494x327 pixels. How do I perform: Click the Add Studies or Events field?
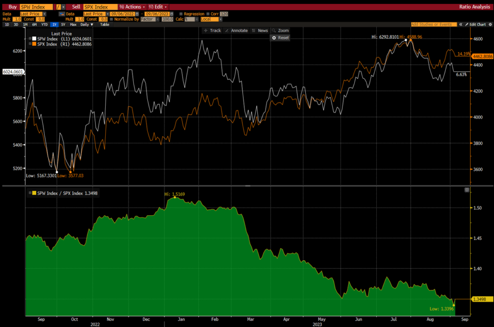pyautogui.click(x=431, y=24)
